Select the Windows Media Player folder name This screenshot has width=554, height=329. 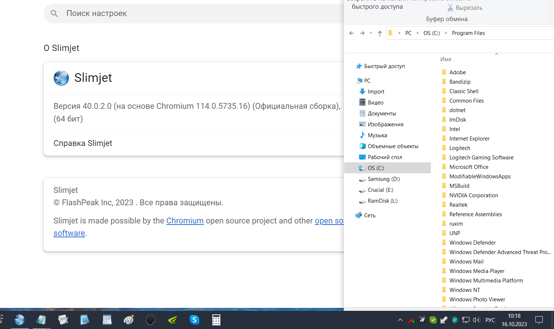477,271
